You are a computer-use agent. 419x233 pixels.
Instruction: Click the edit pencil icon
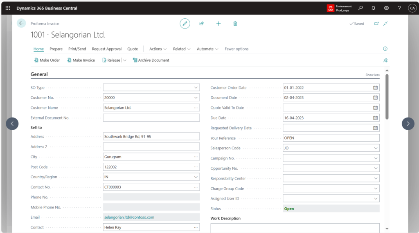pos(185,23)
